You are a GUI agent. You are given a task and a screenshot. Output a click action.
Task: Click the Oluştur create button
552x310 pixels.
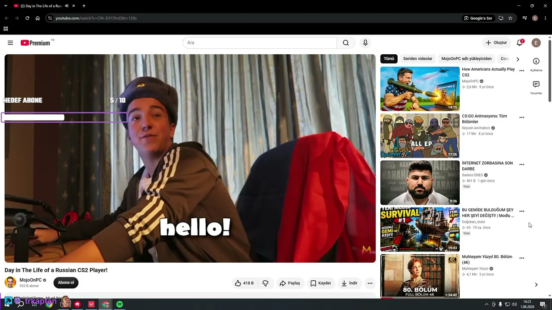(496, 43)
